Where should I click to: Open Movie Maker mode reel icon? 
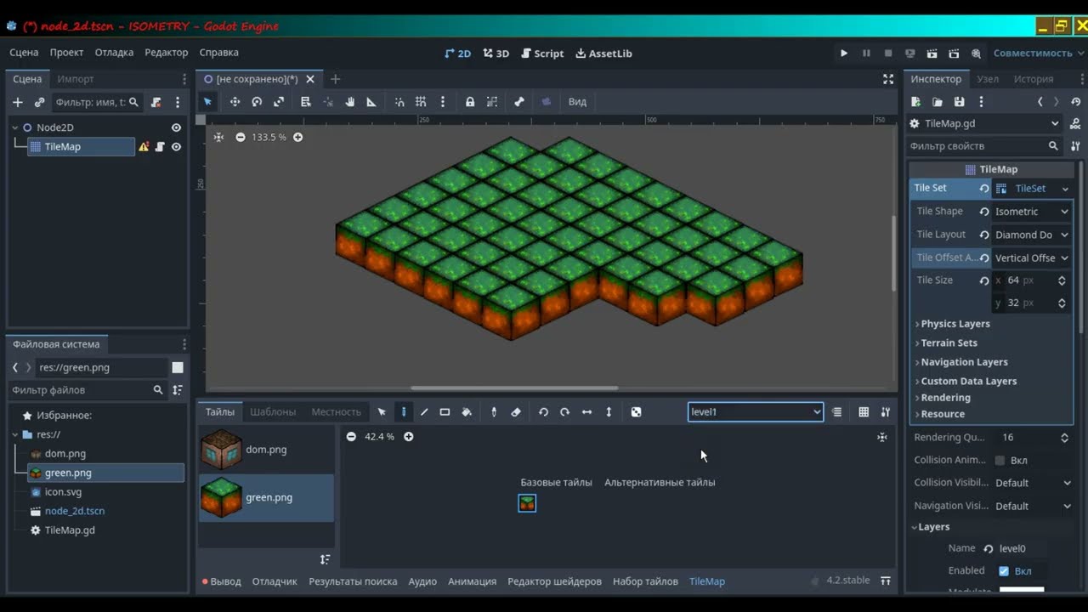[x=976, y=53]
